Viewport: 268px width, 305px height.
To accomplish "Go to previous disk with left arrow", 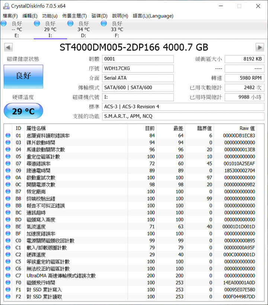I will [8, 47].
